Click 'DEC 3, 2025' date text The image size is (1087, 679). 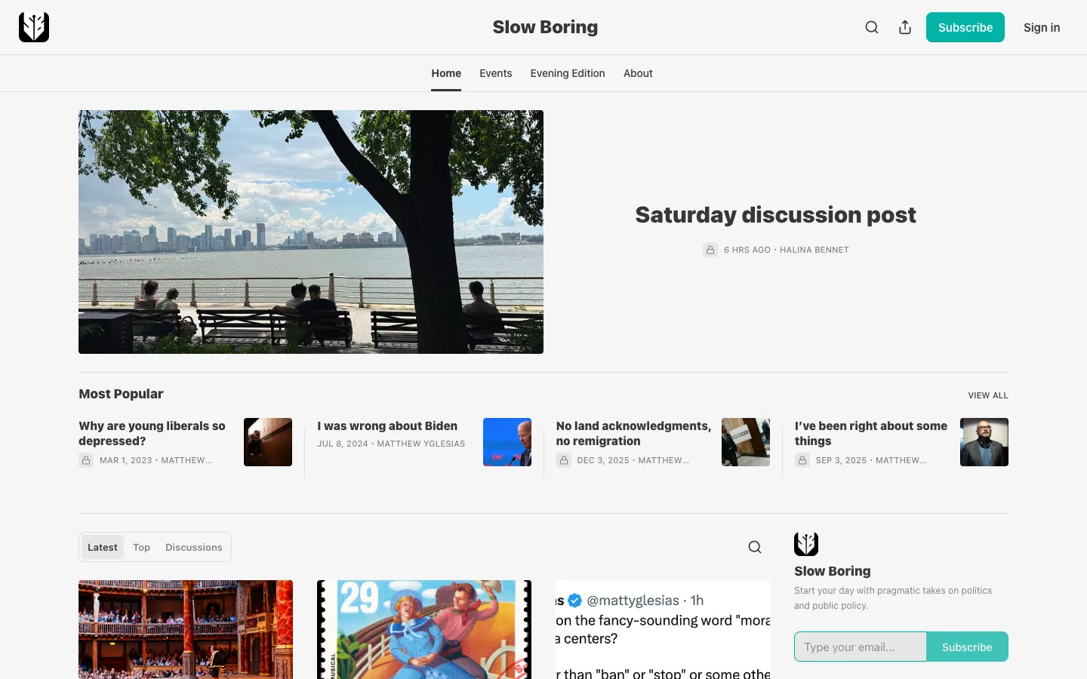[603, 460]
